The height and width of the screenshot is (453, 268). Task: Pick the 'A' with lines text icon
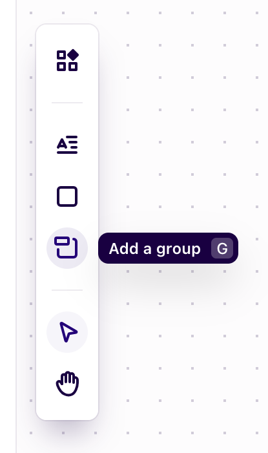(67, 145)
